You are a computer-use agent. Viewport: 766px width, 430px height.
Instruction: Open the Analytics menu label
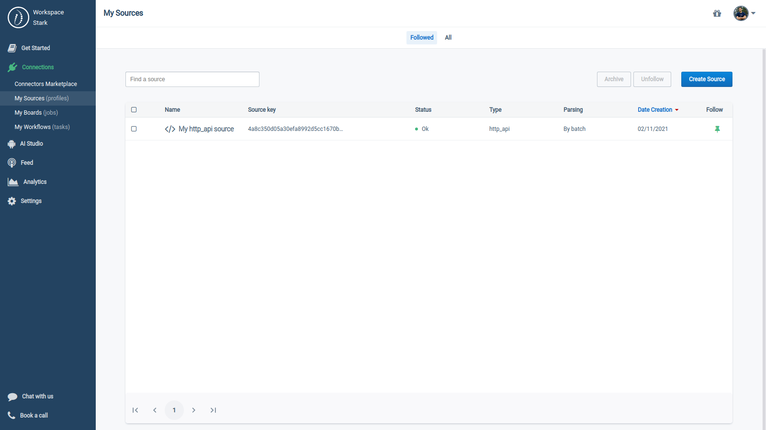(35, 182)
